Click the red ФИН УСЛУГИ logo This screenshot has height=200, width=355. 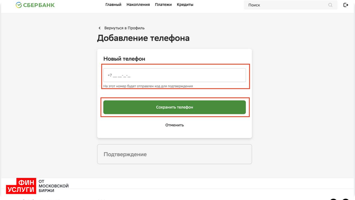(21, 186)
